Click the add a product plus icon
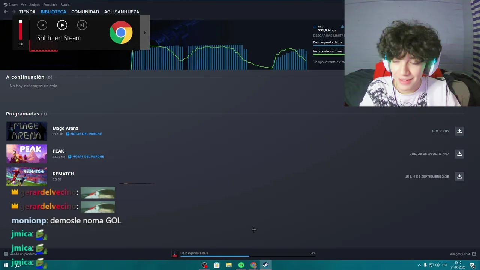 pyautogui.click(x=6, y=254)
